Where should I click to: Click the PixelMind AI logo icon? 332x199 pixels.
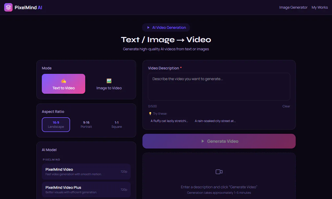pyautogui.click(x=8, y=7)
